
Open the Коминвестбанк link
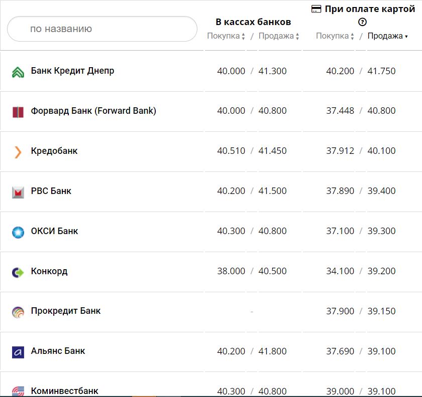[x=65, y=390]
